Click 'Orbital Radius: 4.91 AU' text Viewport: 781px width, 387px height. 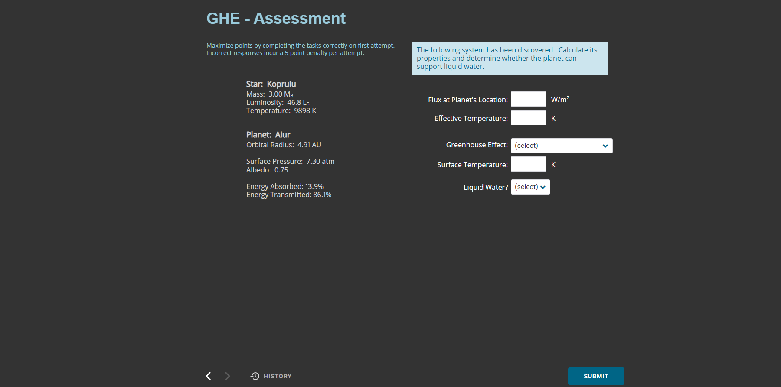pos(284,145)
